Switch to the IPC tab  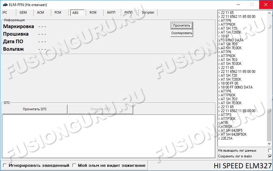pos(5,12)
